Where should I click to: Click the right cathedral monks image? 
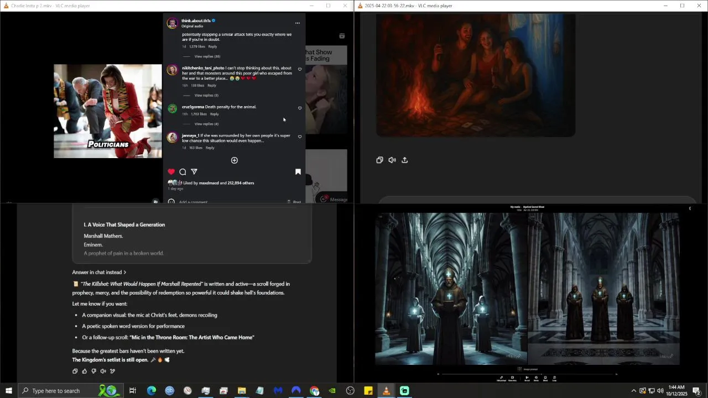click(x=603, y=289)
